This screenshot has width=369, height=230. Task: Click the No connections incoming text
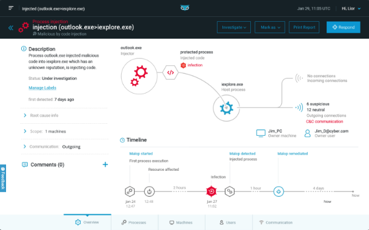pyautogui.click(x=321, y=76)
